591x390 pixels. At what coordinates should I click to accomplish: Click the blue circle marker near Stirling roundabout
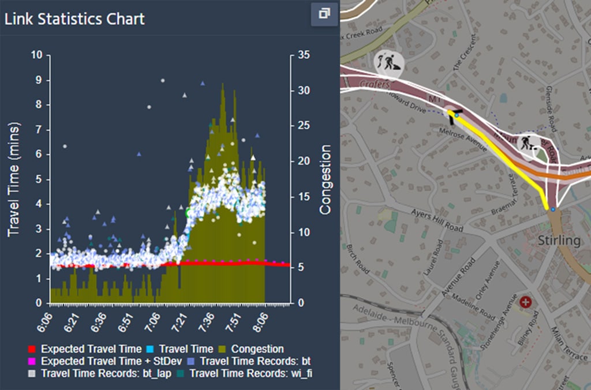pyautogui.click(x=552, y=209)
